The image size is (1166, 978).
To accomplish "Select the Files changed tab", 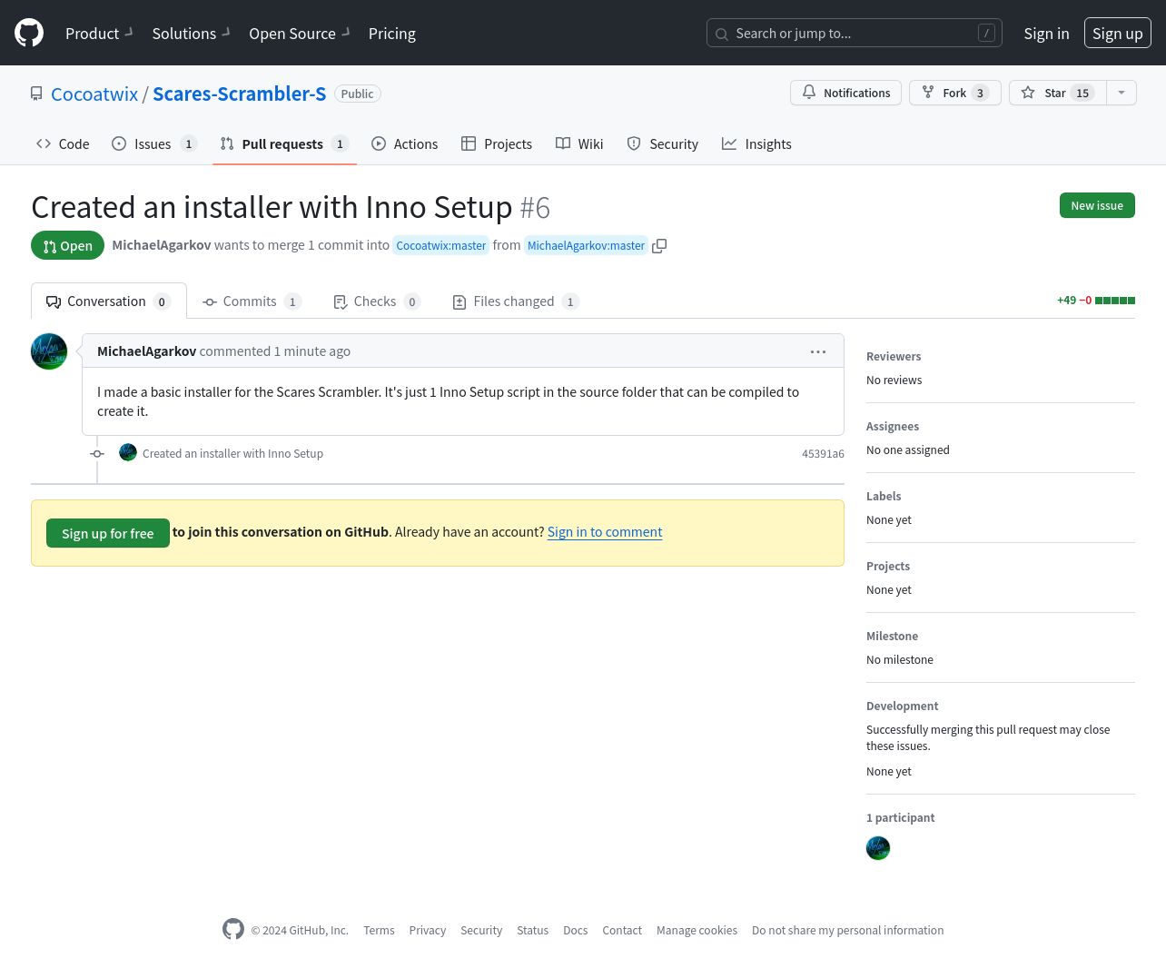I will click(x=515, y=301).
